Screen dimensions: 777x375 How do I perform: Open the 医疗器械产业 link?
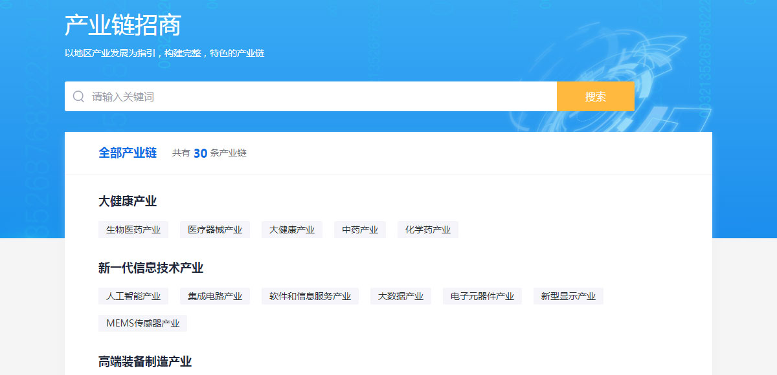point(214,229)
